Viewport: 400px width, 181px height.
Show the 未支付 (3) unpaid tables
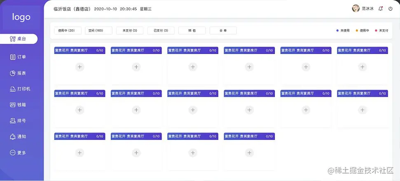click(x=130, y=31)
